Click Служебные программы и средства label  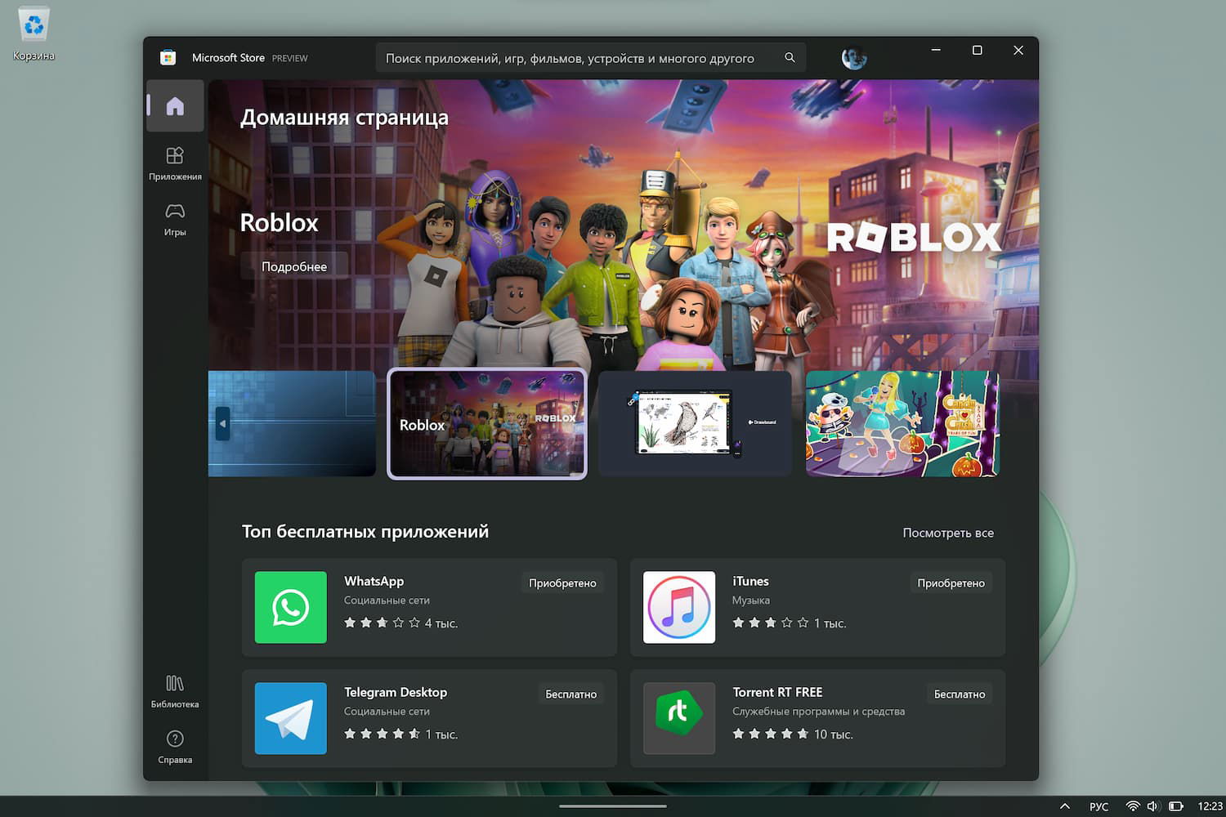pos(818,712)
